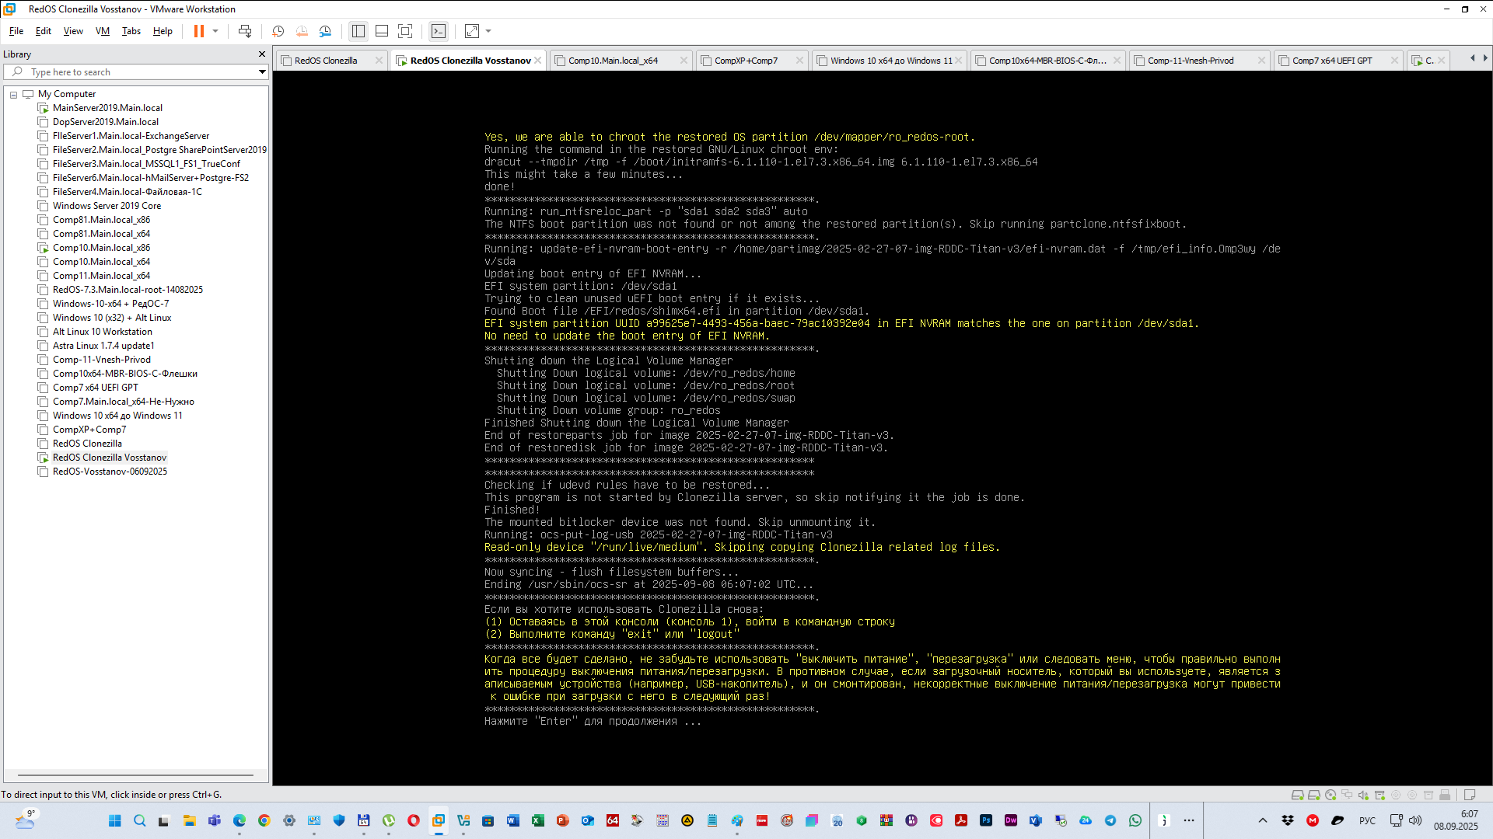Click the Suspend VM pause icon
This screenshot has height=839, width=1493.
[x=199, y=31]
